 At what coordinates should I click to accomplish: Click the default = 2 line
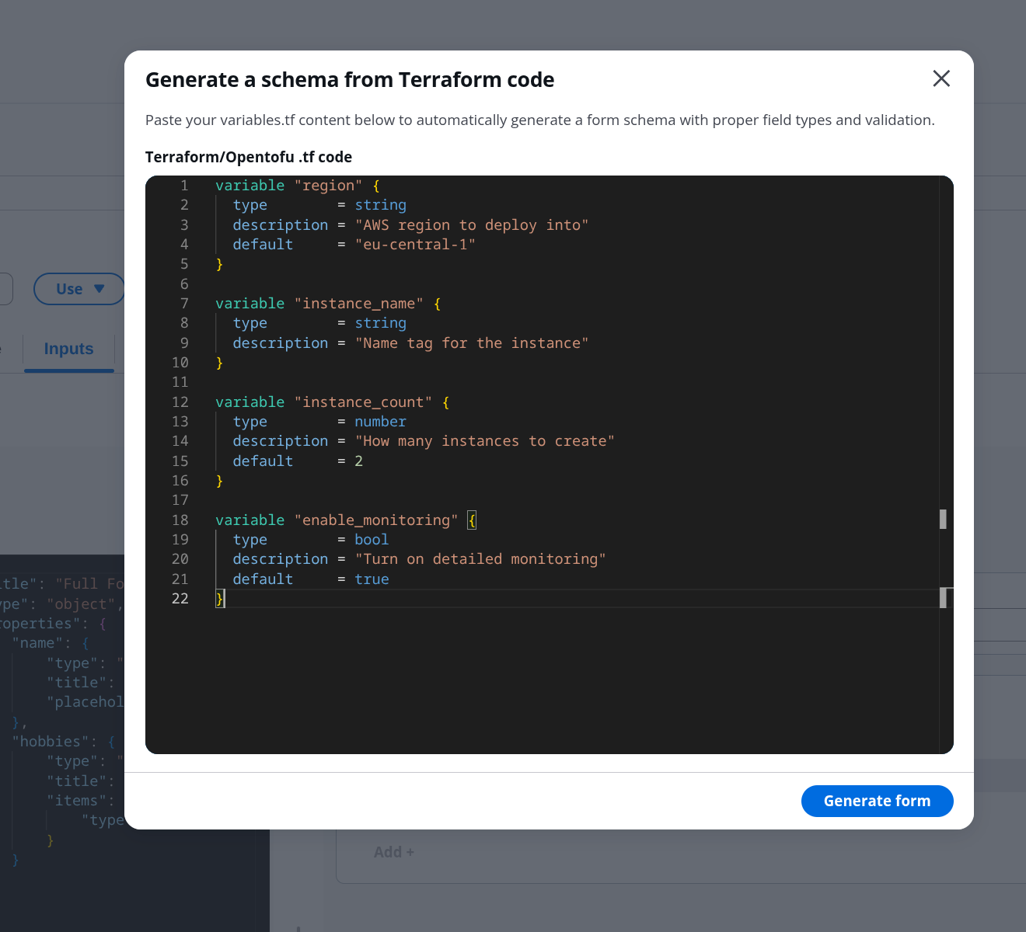click(298, 461)
